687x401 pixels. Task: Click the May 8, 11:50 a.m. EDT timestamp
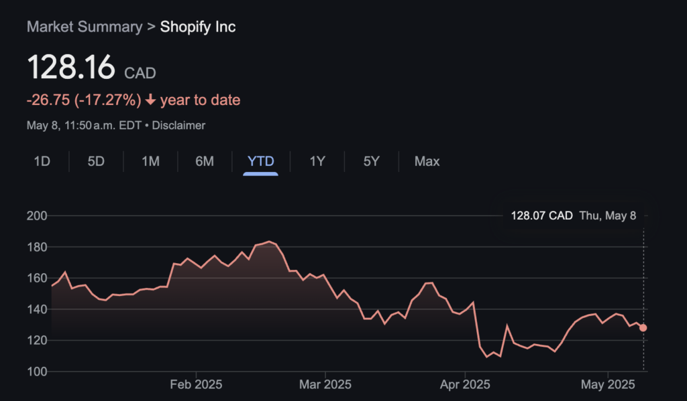click(x=84, y=125)
